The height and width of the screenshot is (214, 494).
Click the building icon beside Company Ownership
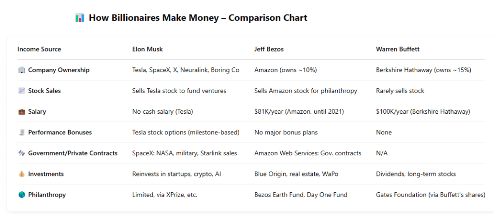click(21, 70)
